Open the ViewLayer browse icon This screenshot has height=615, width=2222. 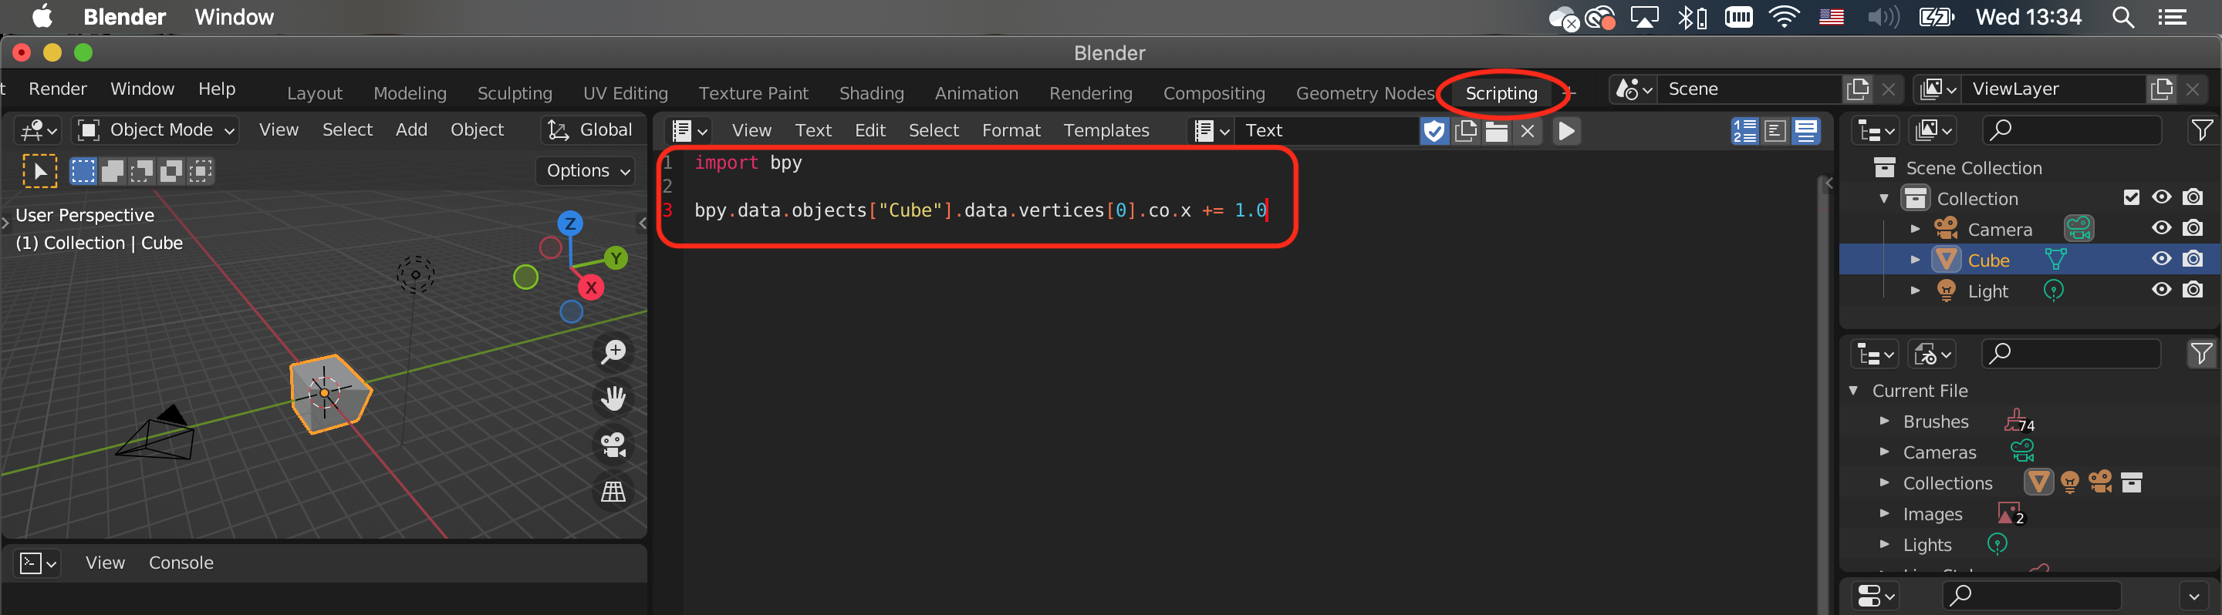click(x=1937, y=89)
